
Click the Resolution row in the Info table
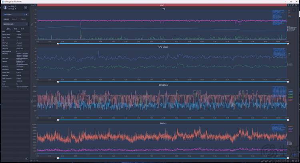click(x=15, y=70)
